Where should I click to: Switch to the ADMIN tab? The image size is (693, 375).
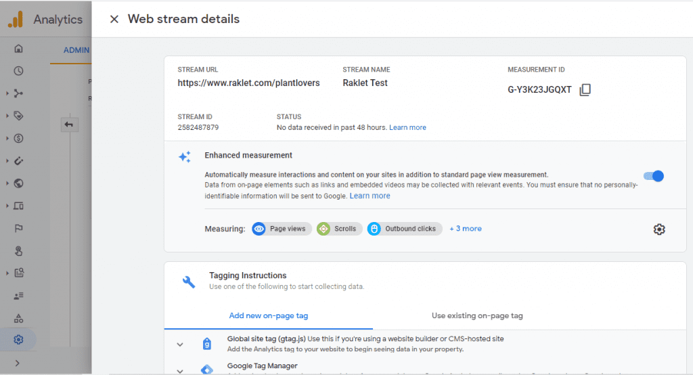coord(76,50)
